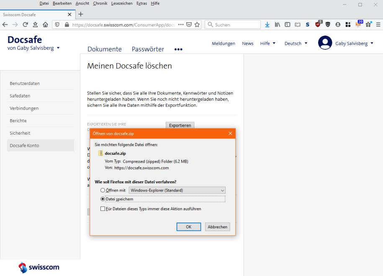Click the Docsafe logo title

click(25, 40)
